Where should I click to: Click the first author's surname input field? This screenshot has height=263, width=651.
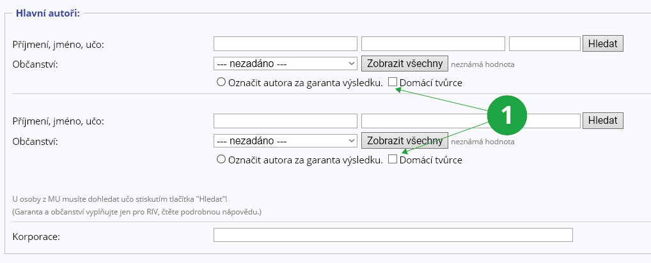coord(285,44)
